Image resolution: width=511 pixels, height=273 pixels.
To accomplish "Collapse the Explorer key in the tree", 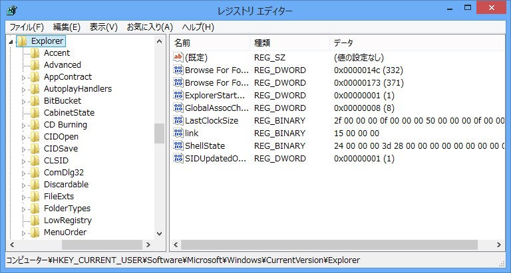I will click(x=11, y=42).
